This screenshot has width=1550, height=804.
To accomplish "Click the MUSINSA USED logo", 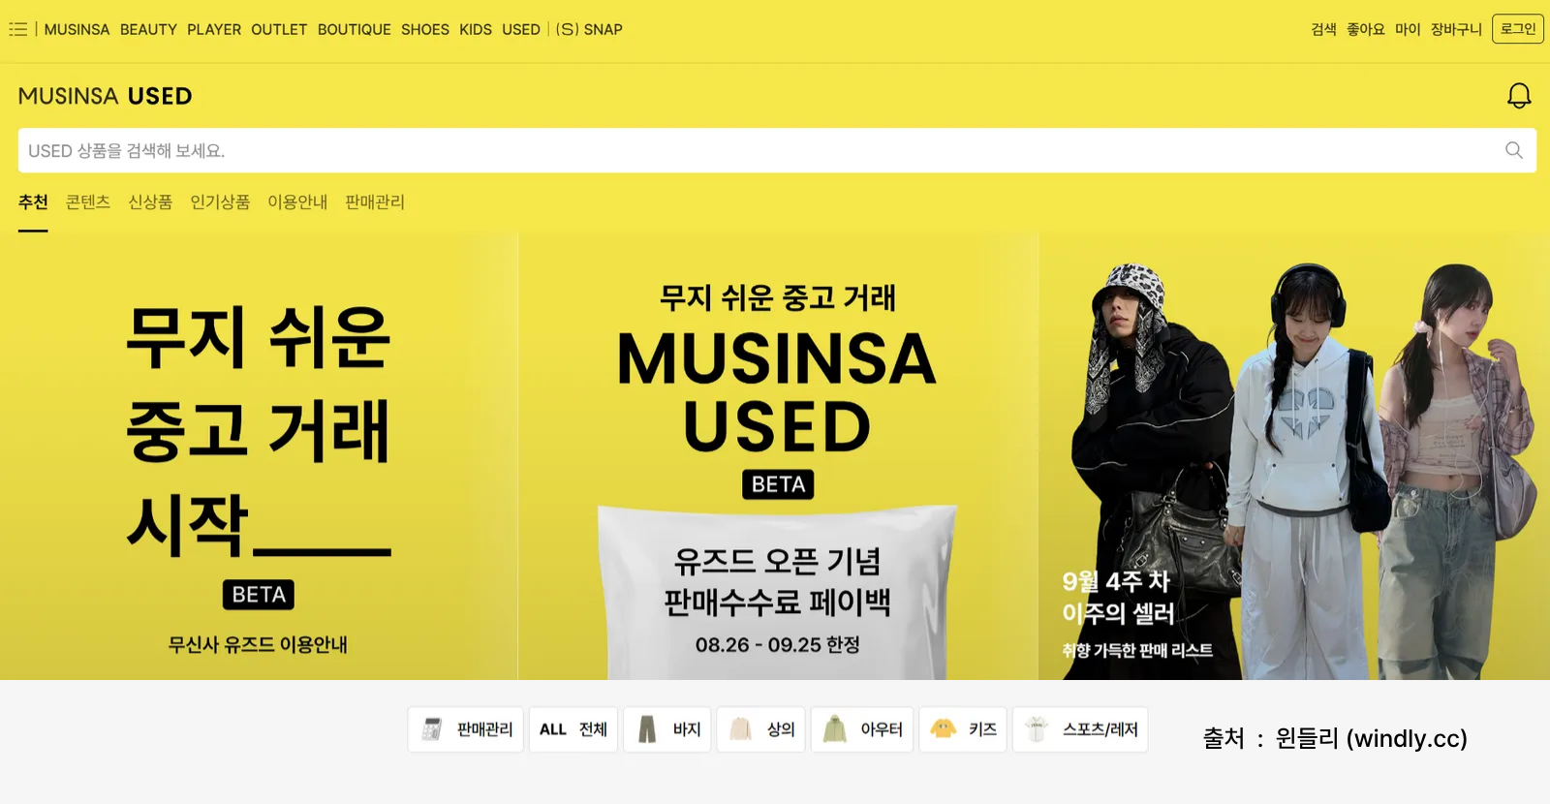I will (106, 96).
